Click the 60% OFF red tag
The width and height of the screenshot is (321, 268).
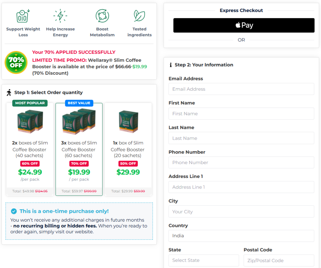pos(30,164)
